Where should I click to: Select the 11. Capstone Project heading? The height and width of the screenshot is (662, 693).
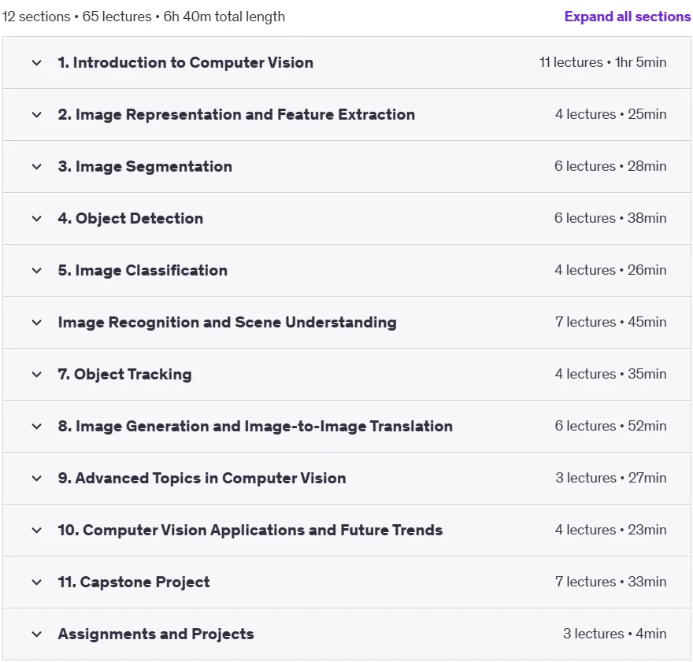[x=134, y=582]
